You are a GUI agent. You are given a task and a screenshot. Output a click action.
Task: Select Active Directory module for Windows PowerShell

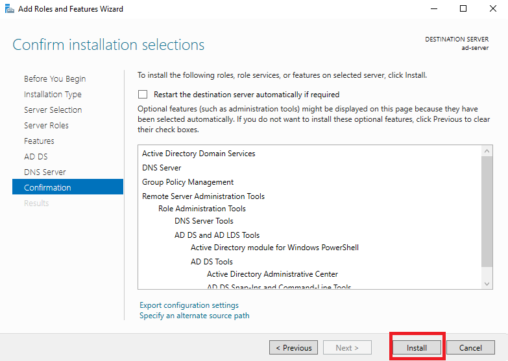tap(274, 248)
